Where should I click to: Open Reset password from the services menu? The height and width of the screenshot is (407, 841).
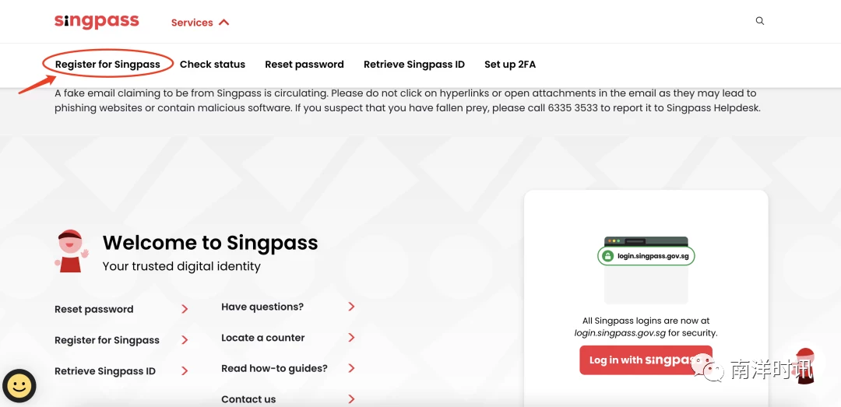(x=304, y=65)
